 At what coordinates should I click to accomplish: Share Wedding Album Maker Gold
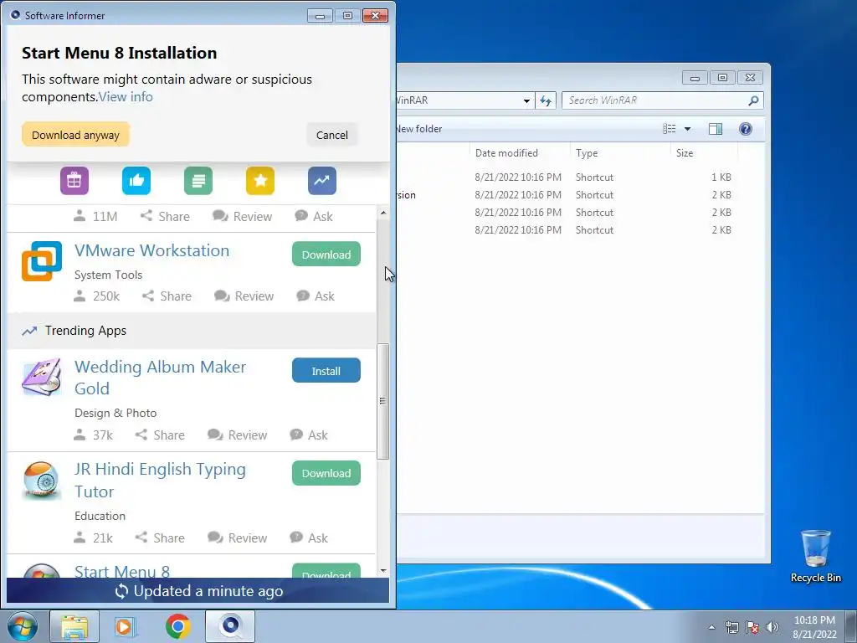[x=160, y=435]
